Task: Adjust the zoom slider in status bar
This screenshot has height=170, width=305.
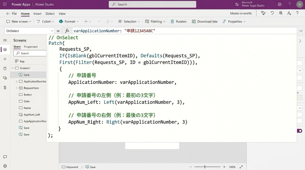Action: tap(205, 167)
